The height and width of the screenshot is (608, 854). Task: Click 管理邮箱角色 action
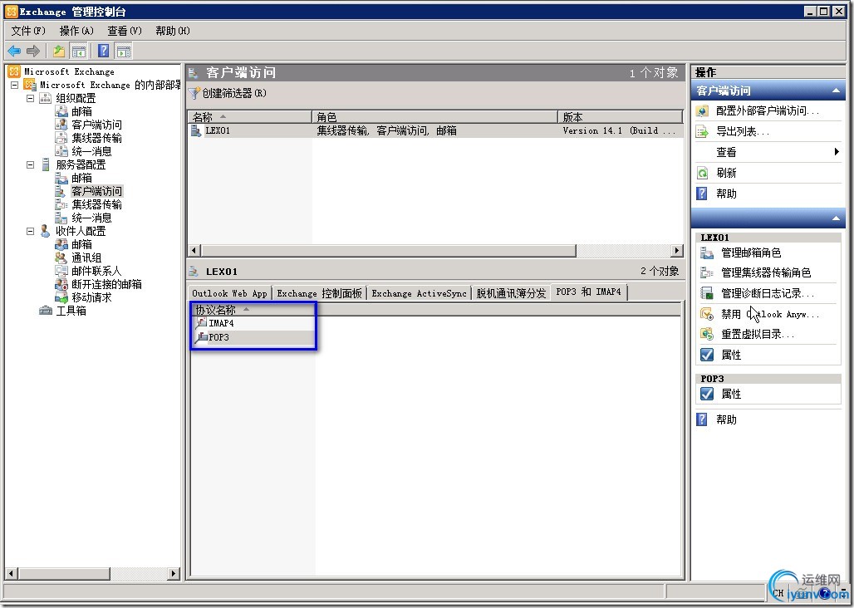(751, 253)
